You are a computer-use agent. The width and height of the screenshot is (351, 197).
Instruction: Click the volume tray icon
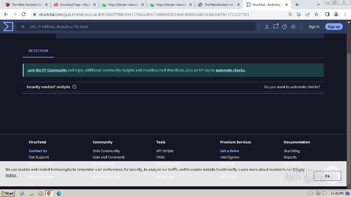point(312,193)
